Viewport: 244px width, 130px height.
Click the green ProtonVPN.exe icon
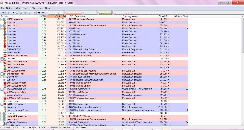5,68
